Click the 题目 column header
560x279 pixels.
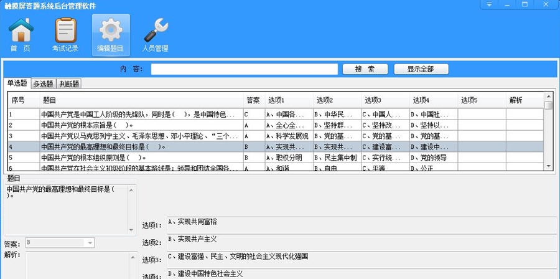tap(142, 100)
